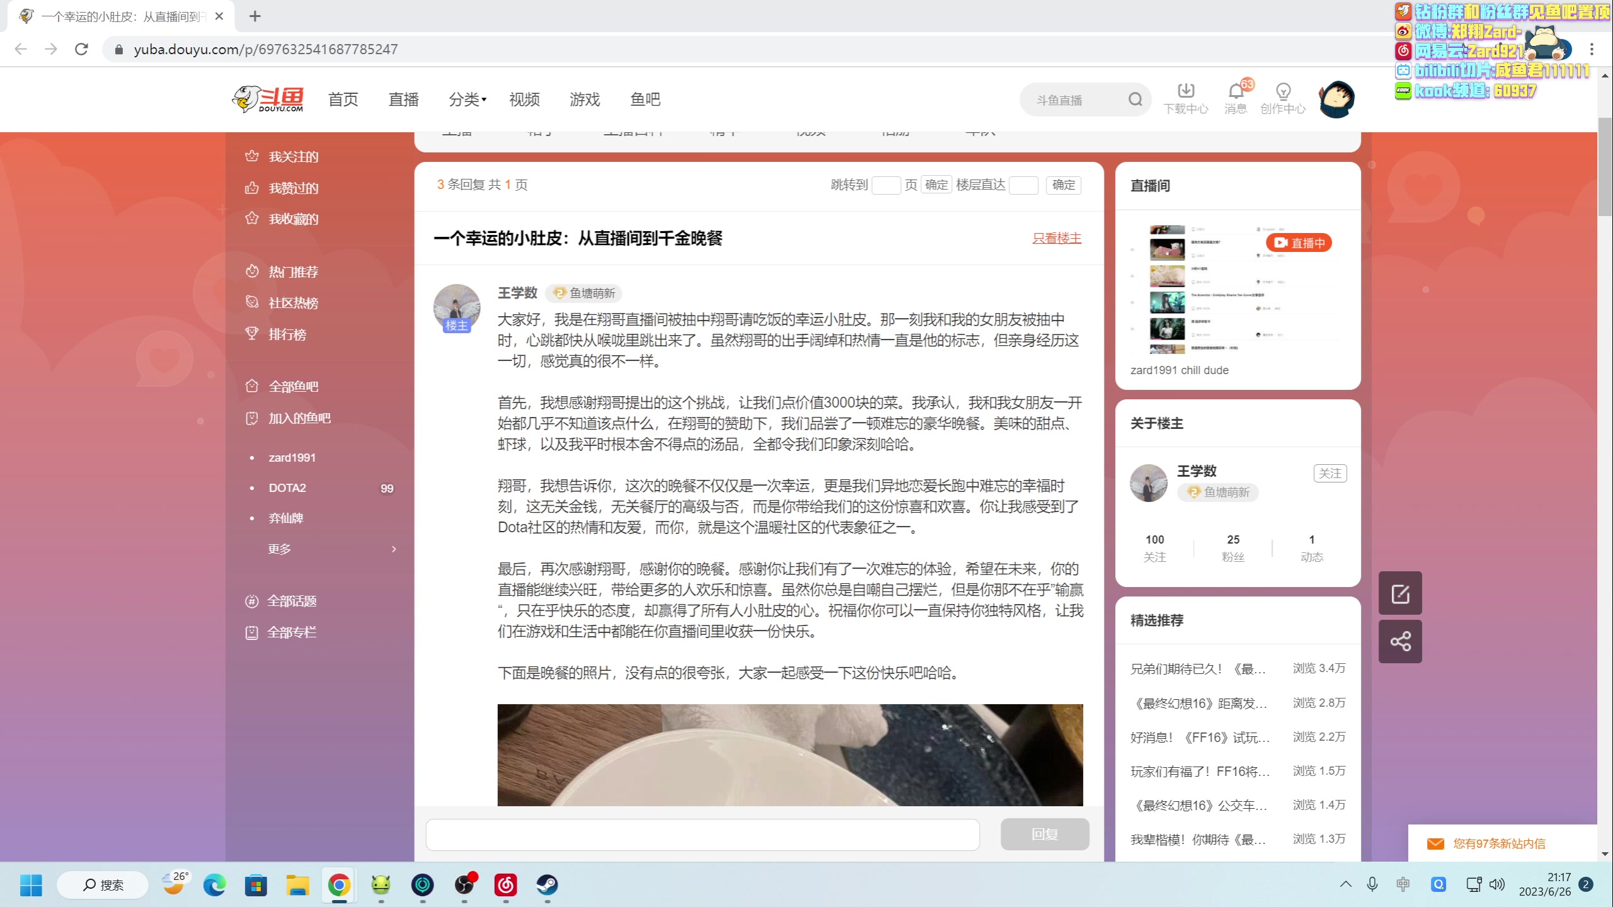
Task: Follow 王学数 with the 关注 button
Action: [x=1329, y=473]
